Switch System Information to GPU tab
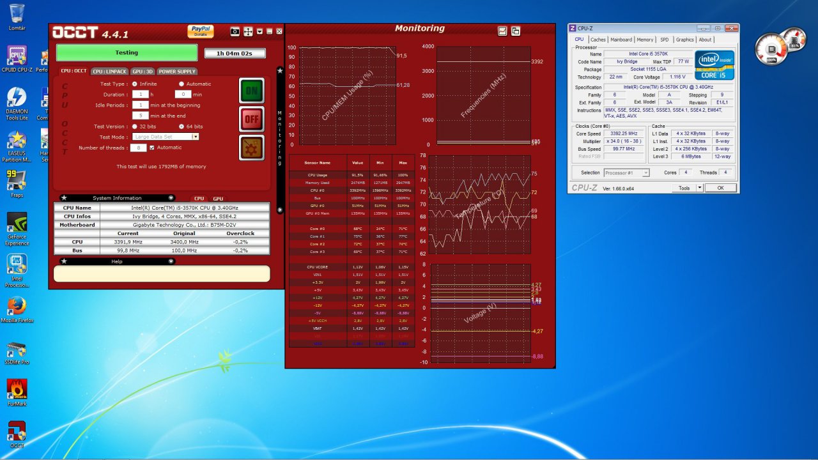The height and width of the screenshot is (460, 818). pyautogui.click(x=218, y=199)
